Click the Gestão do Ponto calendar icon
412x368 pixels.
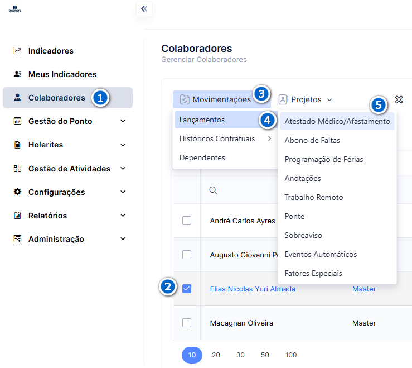(17, 121)
